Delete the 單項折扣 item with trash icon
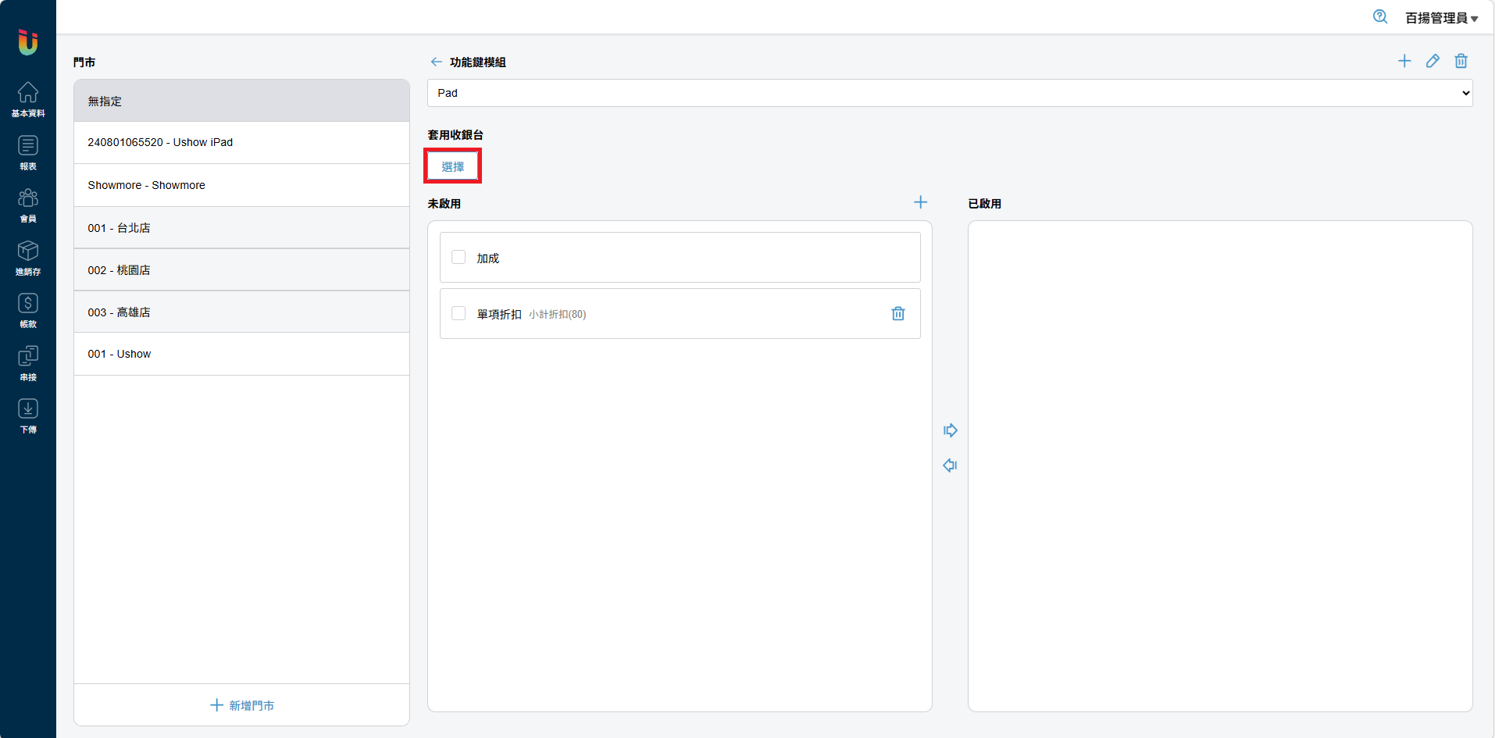This screenshot has height=738, width=1495. [x=898, y=313]
